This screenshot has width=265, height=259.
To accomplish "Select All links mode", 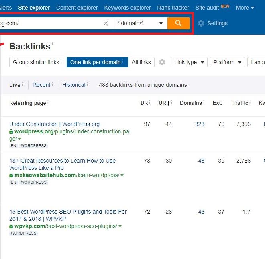I will [141, 62].
